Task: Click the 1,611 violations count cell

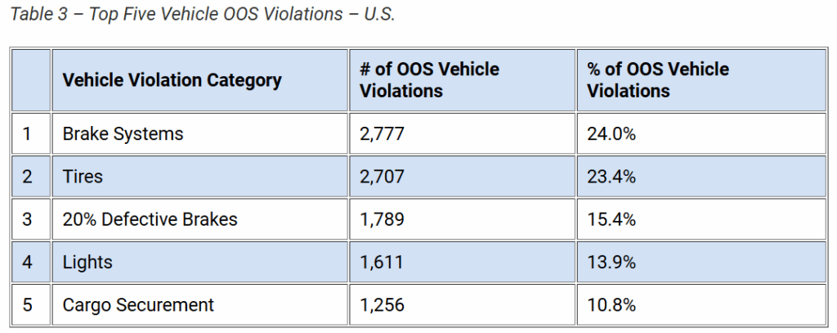Action: point(381,263)
